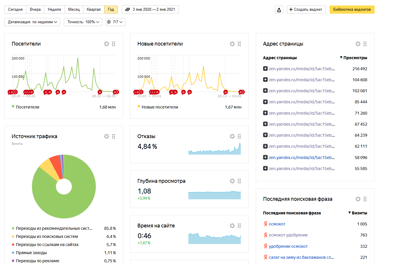The height and width of the screenshot is (264, 410).
Task: Grab drag handle of Посетители widget
Action: point(114,44)
